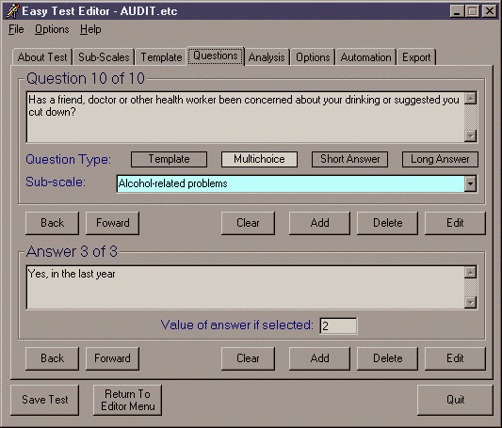Click the Alcohol-related problems sub-scale field

291,183
